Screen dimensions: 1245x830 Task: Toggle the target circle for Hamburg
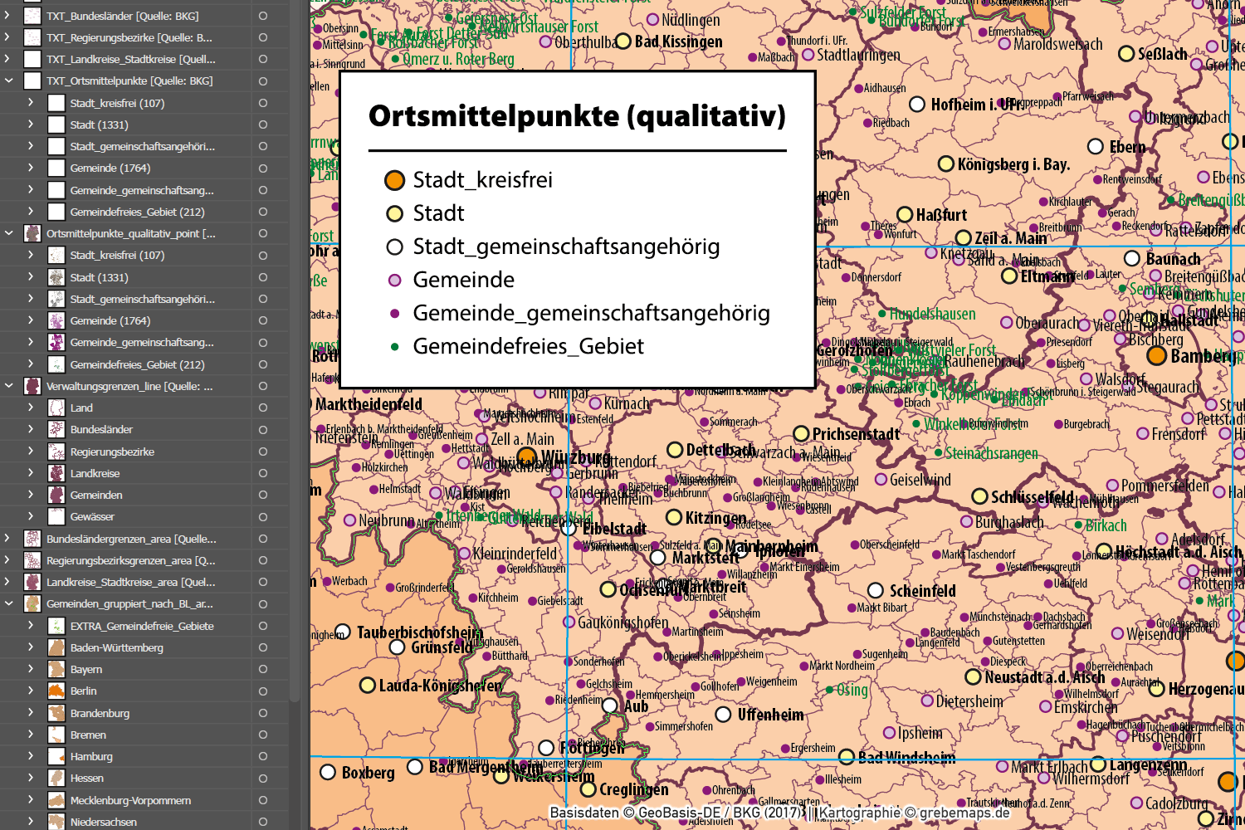262,756
